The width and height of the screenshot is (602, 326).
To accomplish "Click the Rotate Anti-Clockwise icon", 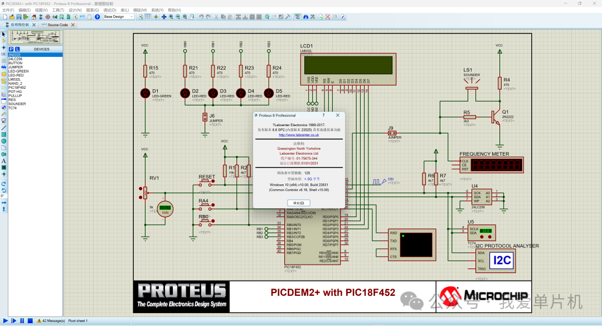I will 4,191.
